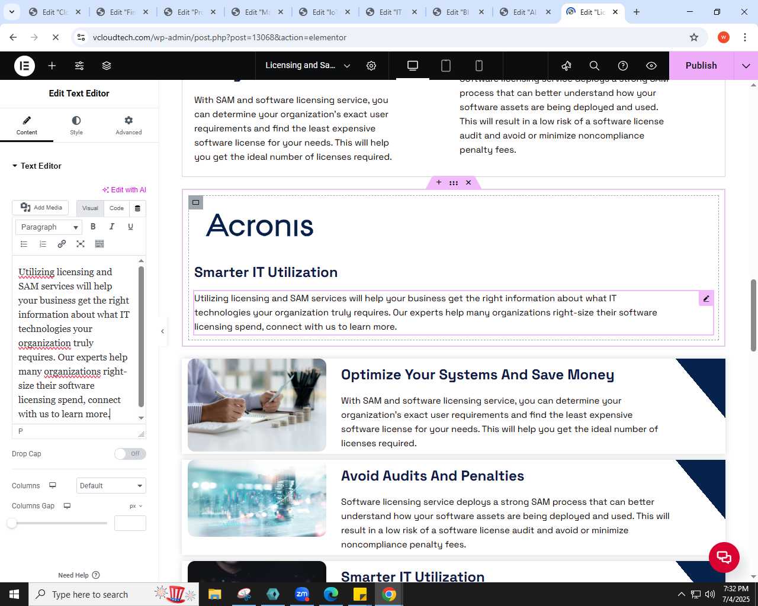
Task: Open the Finder search icon
Action: (595, 66)
